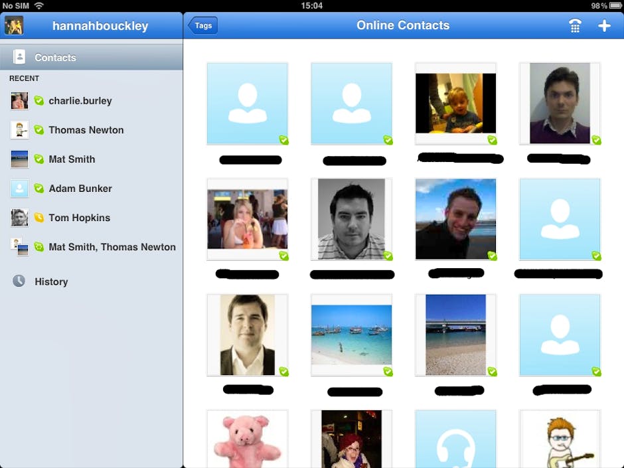
Task: Tap the plus icon to add contact
Action: tap(604, 26)
